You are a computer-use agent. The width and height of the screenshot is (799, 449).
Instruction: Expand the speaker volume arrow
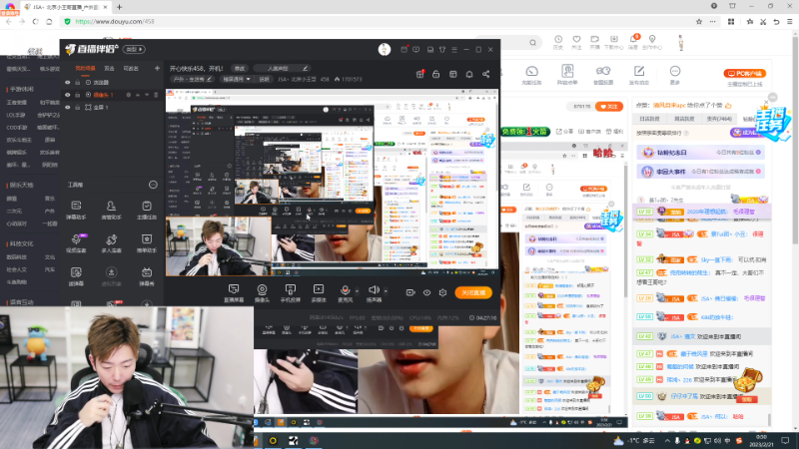coord(386,291)
